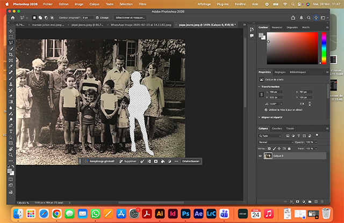Click create mask icon in contextual bar
The width and height of the screenshot is (344, 223).
tap(156, 161)
